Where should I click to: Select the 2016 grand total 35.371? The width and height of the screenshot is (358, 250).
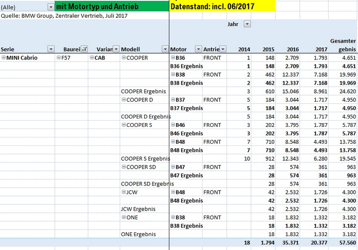tap(291, 242)
